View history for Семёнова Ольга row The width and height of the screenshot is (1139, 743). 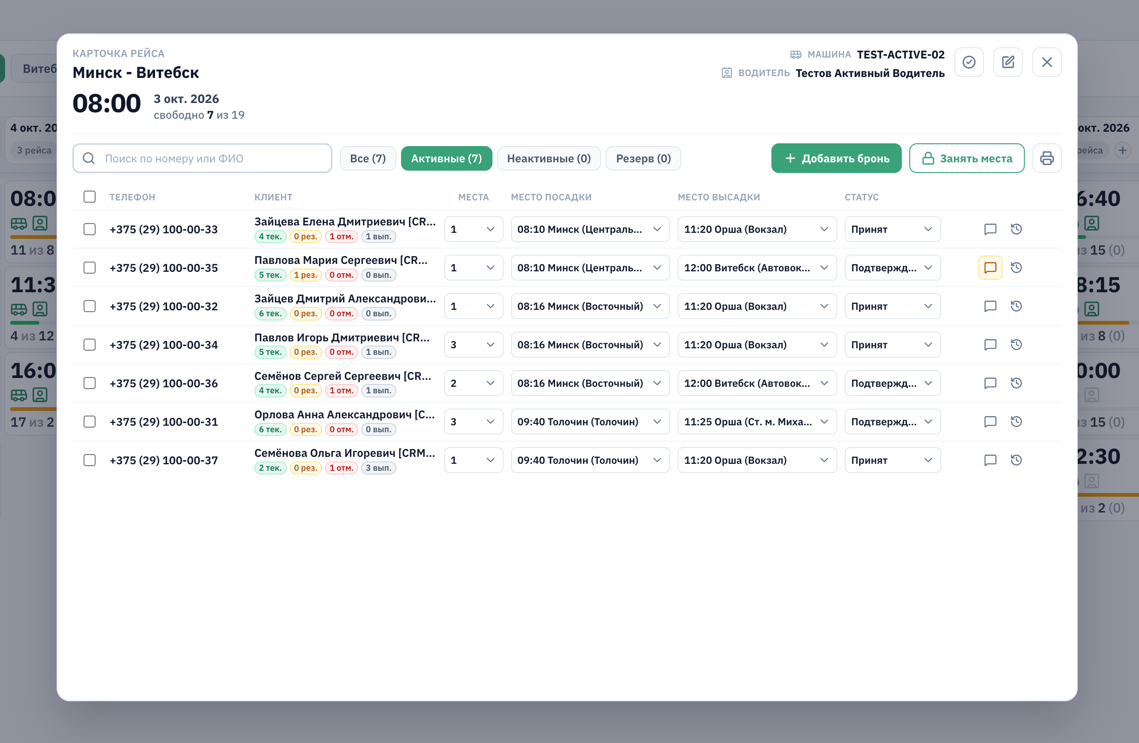pos(1016,460)
